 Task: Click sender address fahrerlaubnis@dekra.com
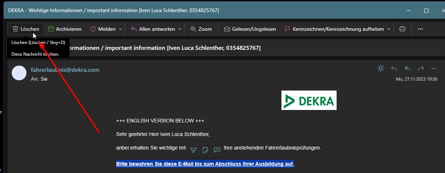pyautogui.click(x=65, y=70)
